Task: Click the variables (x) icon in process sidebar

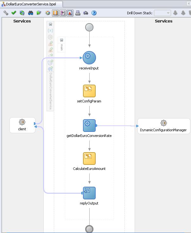Action: coord(50,30)
